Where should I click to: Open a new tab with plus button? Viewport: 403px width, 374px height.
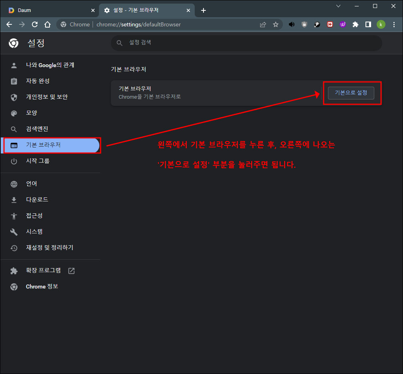[203, 10]
